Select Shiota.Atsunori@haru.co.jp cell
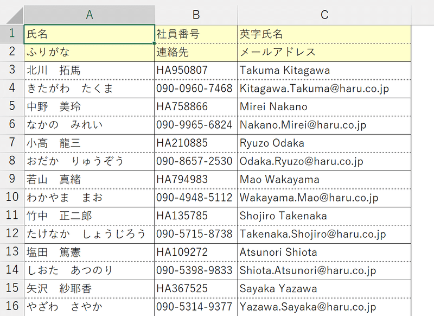434x316 pixels. (324, 271)
